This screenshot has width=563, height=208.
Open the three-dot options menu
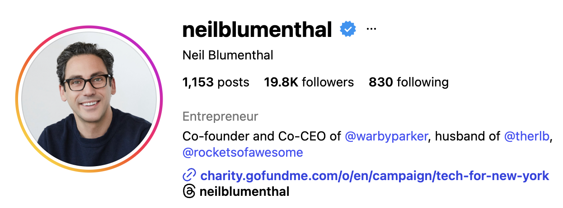pos(371,29)
